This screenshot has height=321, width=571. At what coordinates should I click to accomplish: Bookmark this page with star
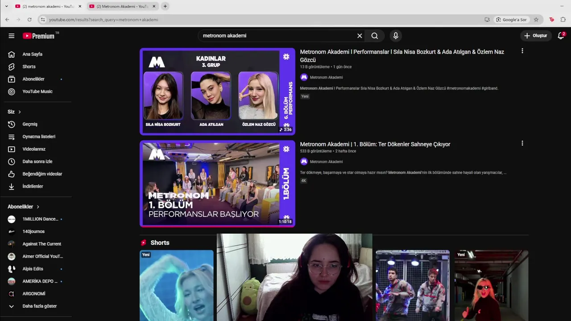pos(536,20)
